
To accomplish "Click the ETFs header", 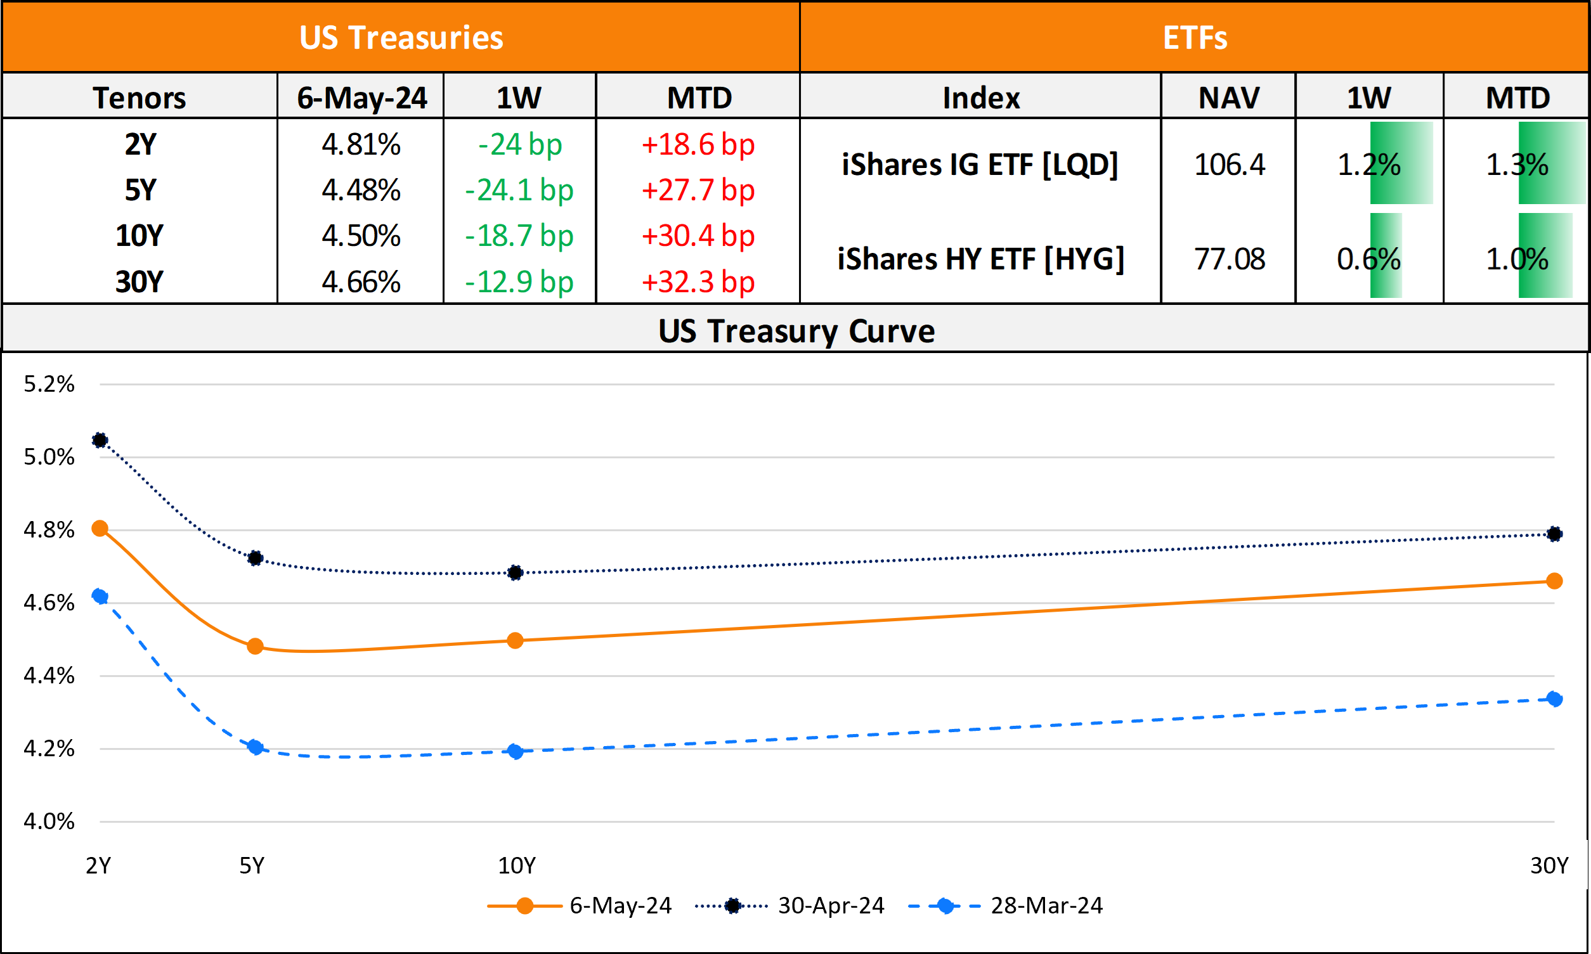I will coord(1194,37).
